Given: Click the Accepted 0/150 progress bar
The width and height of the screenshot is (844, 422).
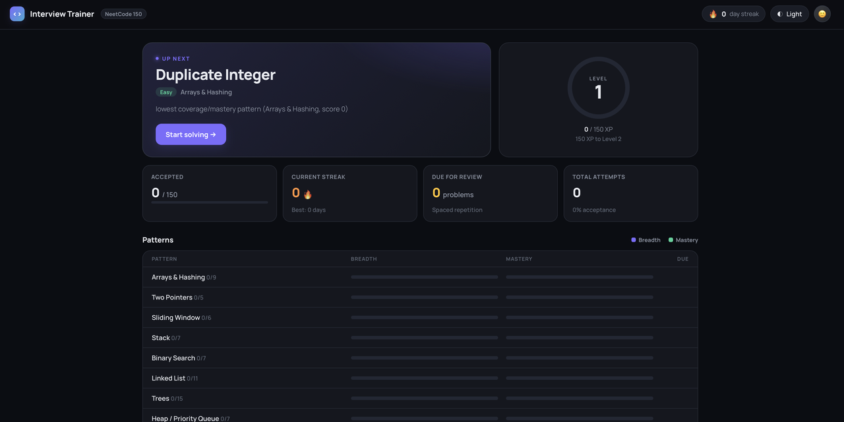Looking at the screenshot, I should coord(210,202).
